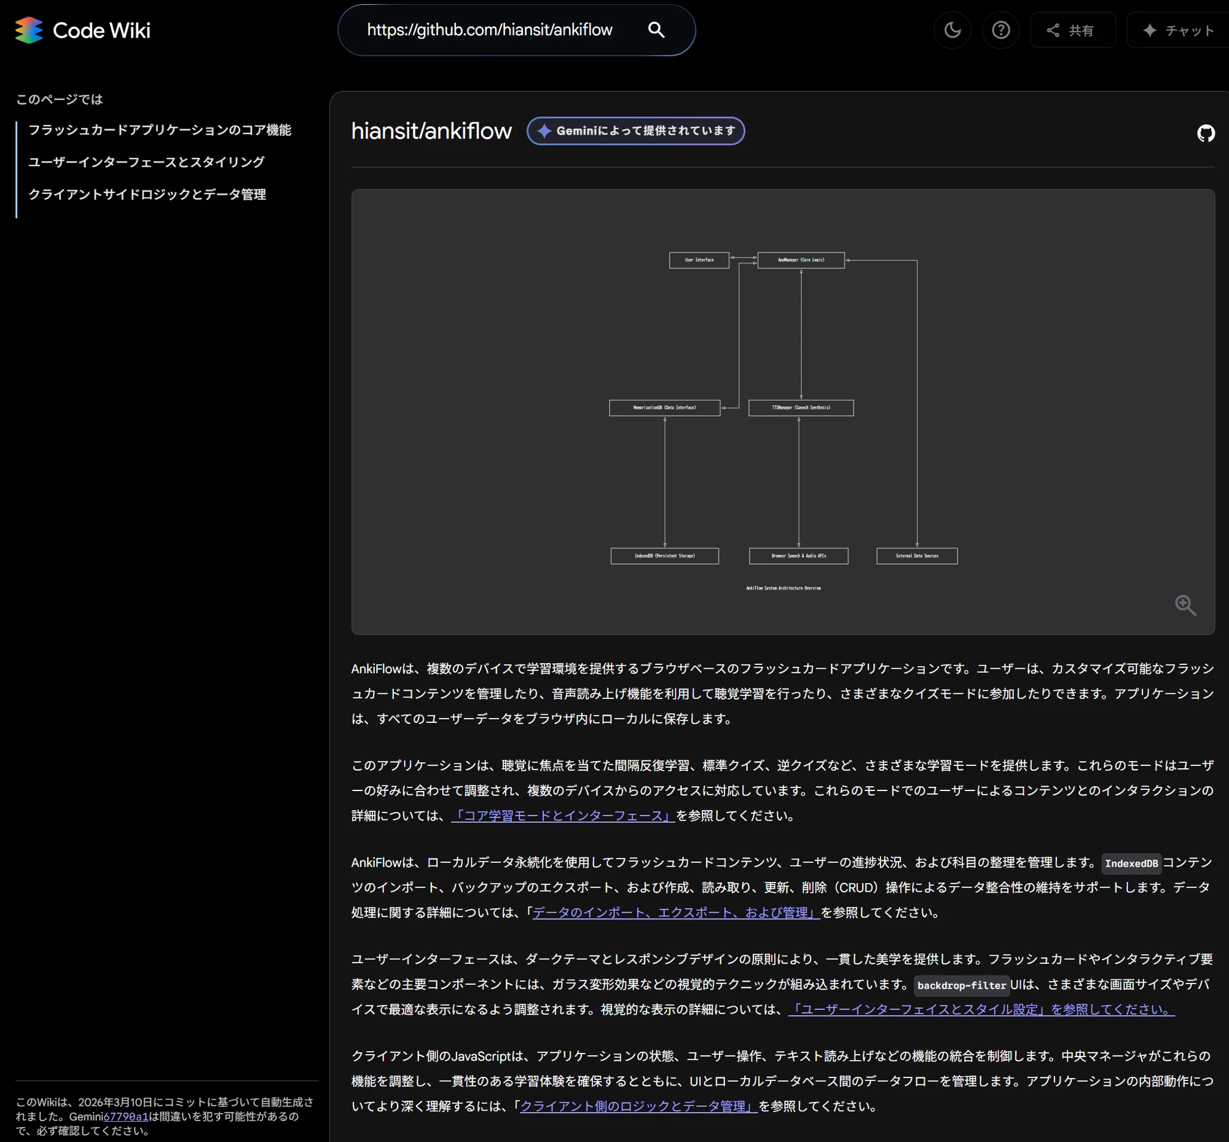The width and height of the screenshot is (1229, 1142).
Task: Click the User Interface diagram node
Action: 699,260
